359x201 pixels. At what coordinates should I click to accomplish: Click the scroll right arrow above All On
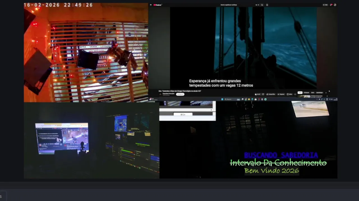[212, 110]
